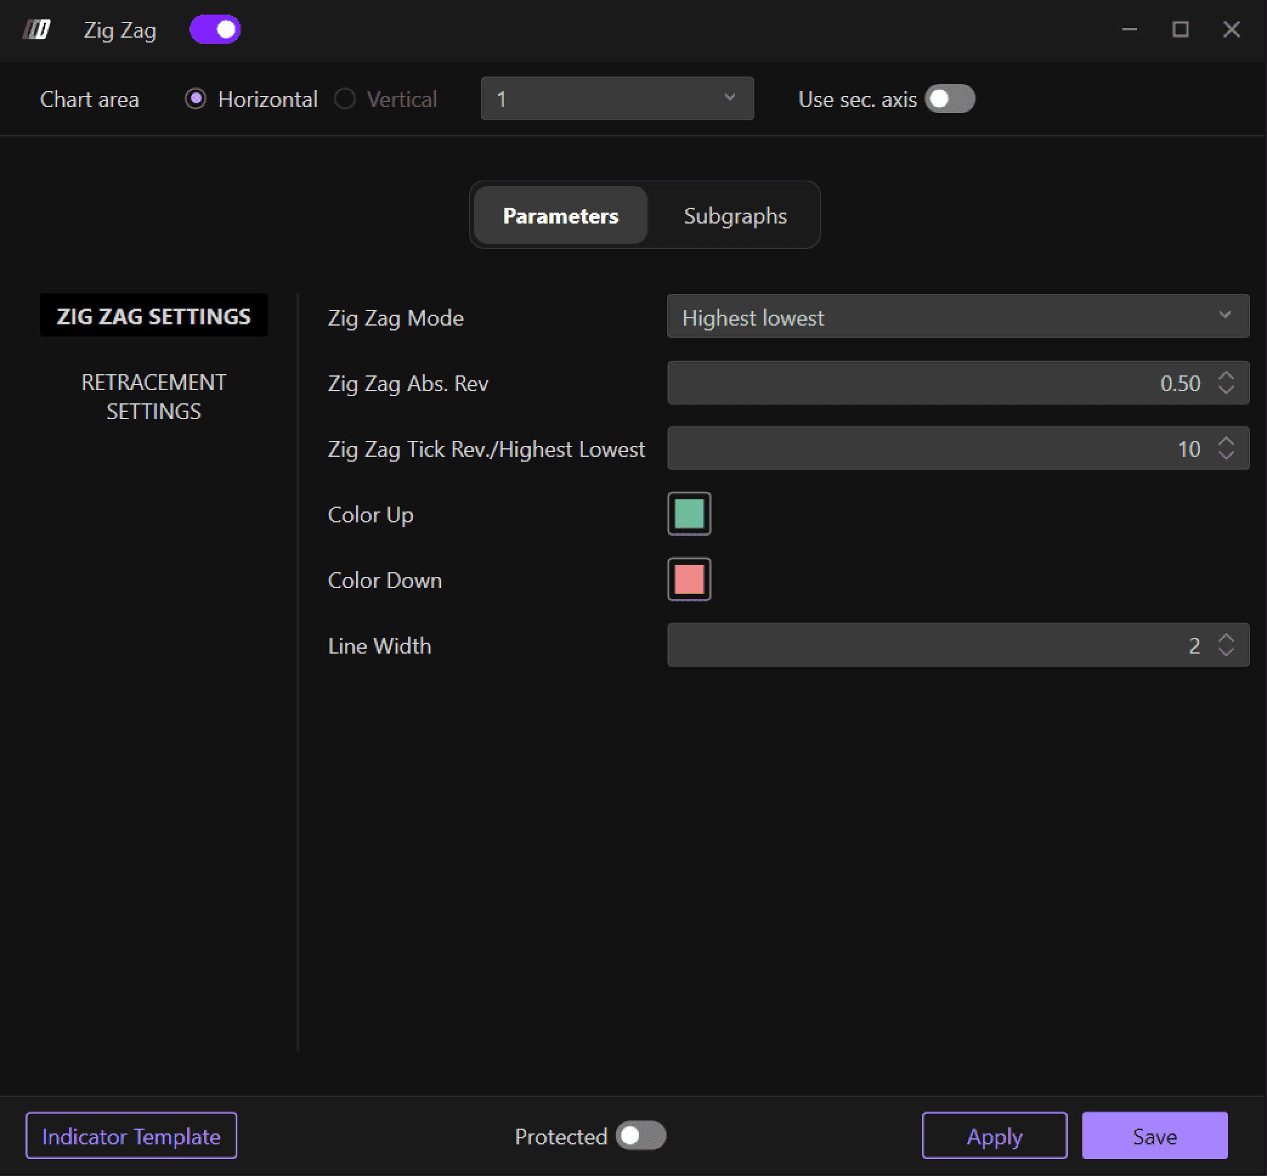This screenshot has width=1267, height=1176.
Task: Close the Zig Zag settings window
Action: tap(1231, 29)
